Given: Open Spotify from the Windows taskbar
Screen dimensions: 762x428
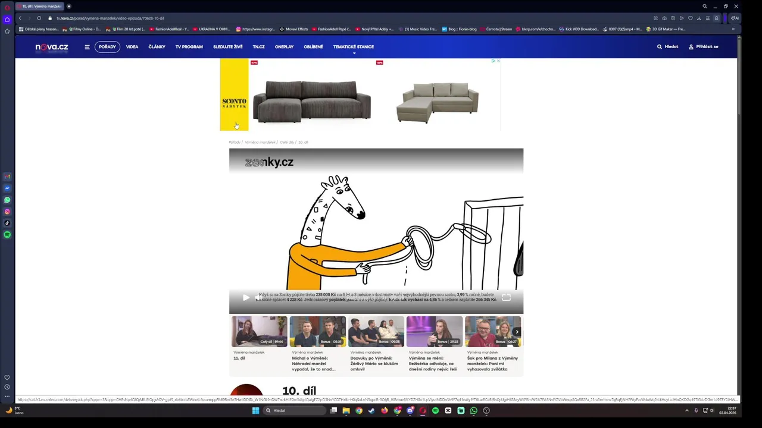Looking at the screenshot, I should 435,411.
